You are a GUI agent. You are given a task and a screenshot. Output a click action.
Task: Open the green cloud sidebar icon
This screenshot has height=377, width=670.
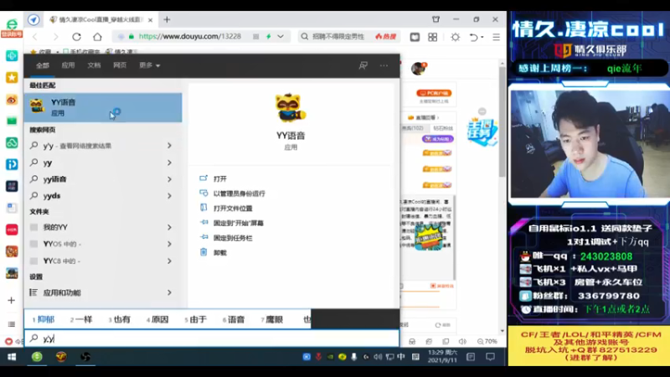pyautogui.click(x=12, y=142)
